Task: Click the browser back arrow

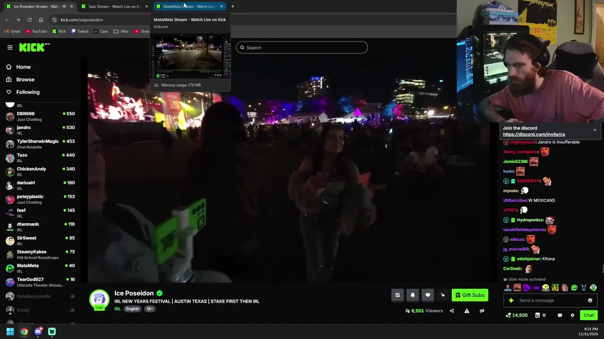Action: pos(7,20)
